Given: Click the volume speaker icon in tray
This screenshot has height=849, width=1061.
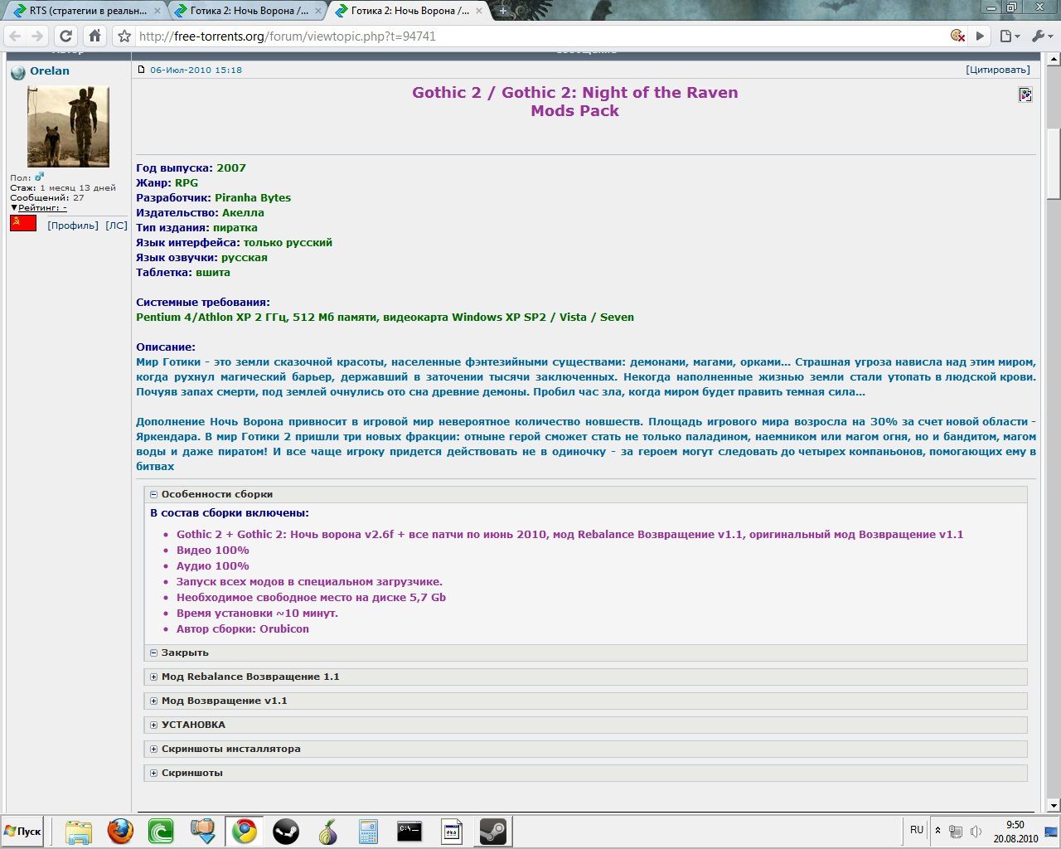Looking at the screenshot, I should coord(976,832).
